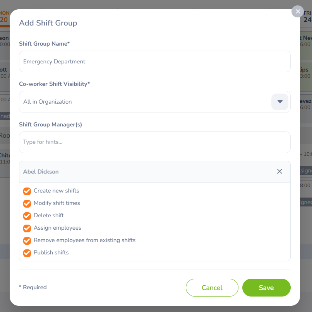Click the "Add Shift Group" title

pyautogui.click(x=48, y=23)
